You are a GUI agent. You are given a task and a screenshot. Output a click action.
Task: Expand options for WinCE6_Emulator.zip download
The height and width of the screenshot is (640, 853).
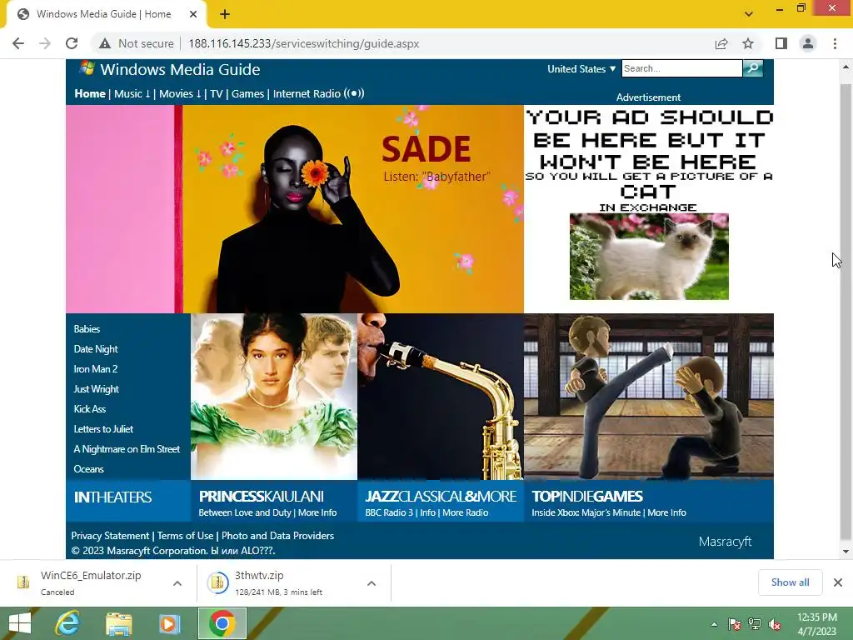177,583
